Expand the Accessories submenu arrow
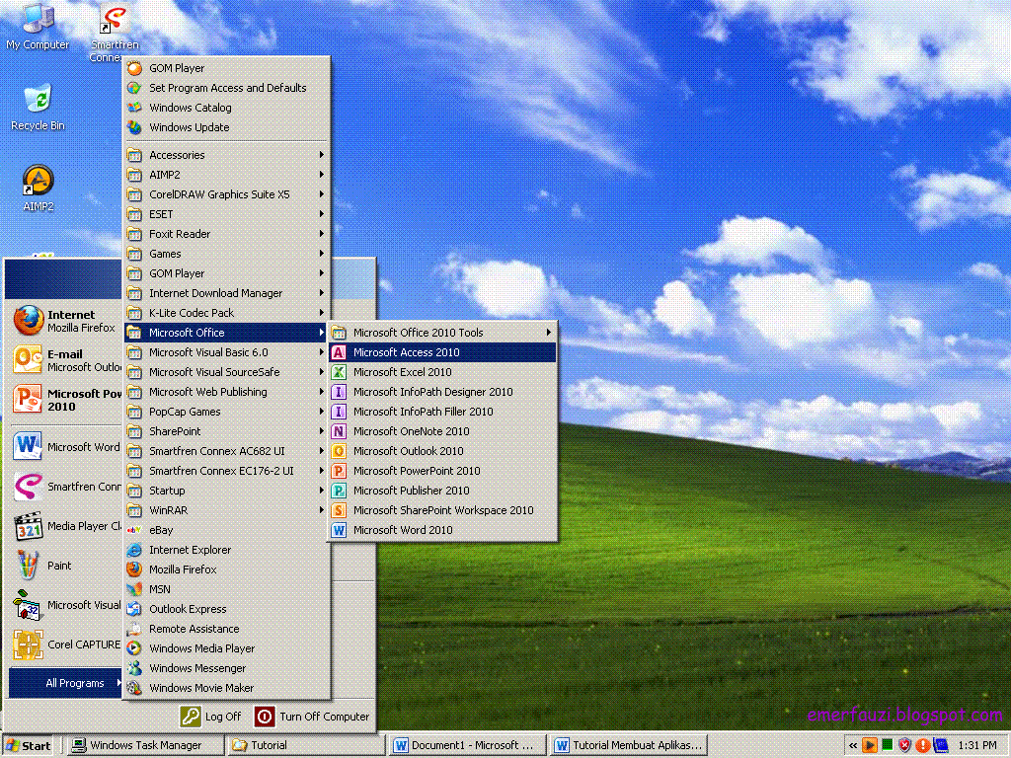Viewport: 1011px width, 758px height. click(321, 155)
